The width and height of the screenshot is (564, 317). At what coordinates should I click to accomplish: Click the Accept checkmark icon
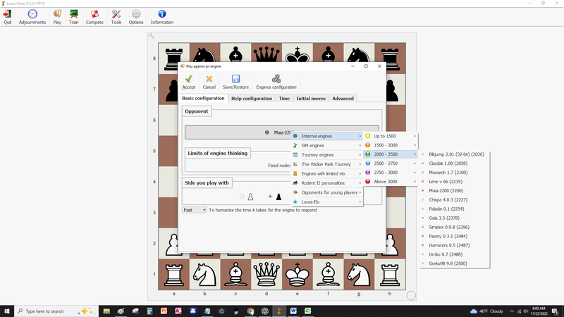pyautogui.click(x=188, y=79)
